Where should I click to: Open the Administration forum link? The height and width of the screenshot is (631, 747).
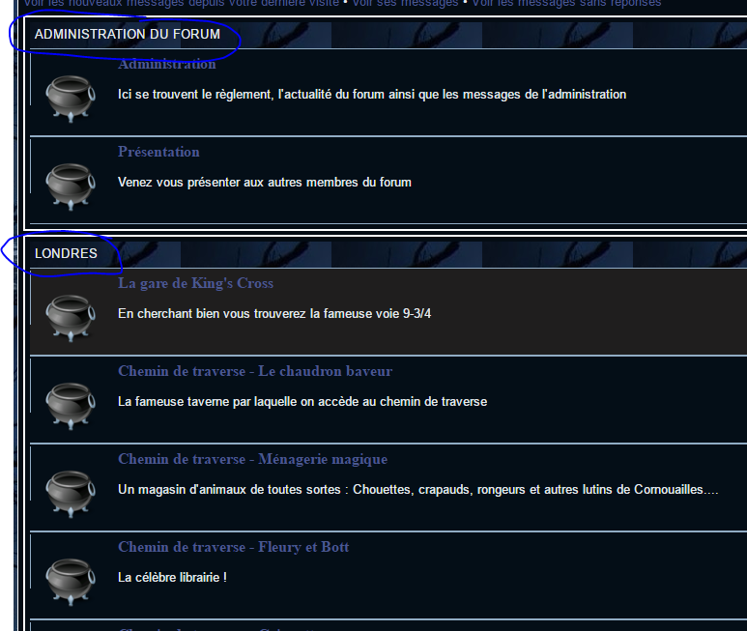coord(167,64)
